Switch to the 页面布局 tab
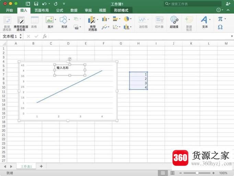This screenshot has height=176, width=234. click(x=42, y=10)
